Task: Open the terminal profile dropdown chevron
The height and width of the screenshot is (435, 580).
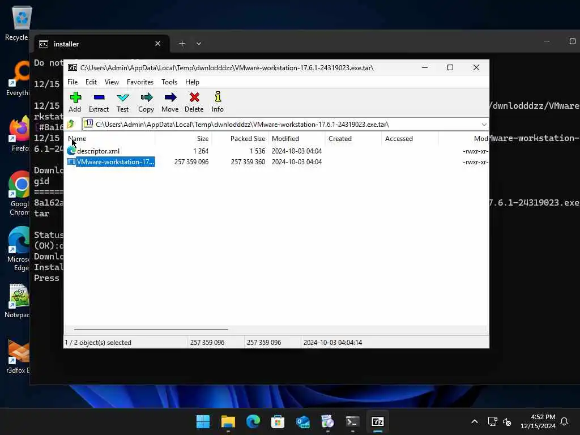Action: point(199,44)
